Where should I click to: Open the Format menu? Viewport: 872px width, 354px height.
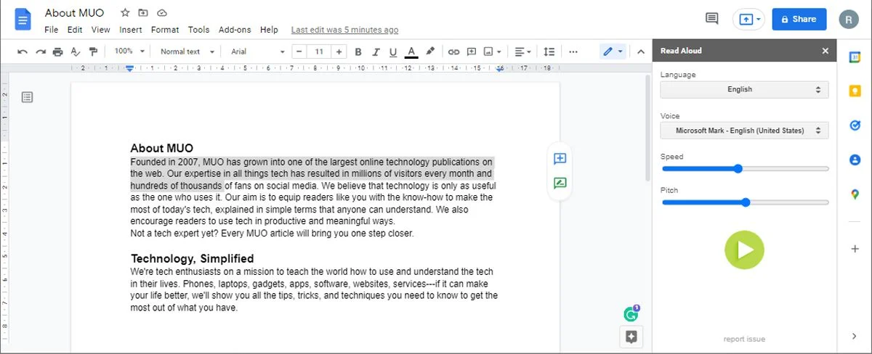[165, 30]
